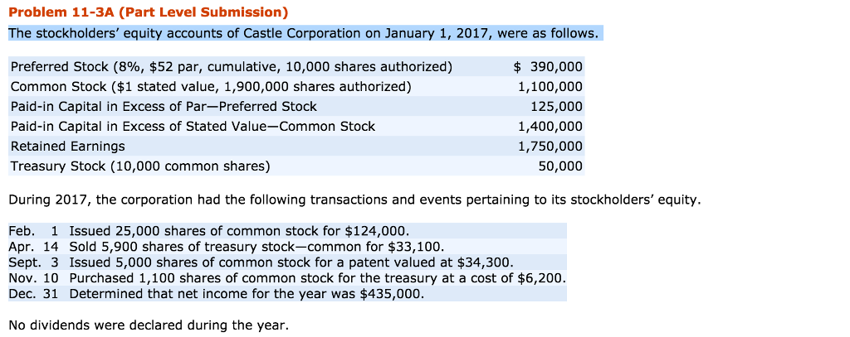Click the 1,100,000 common stock amount
The height and width of the screenshot is (337, 850).
[550, 86]
